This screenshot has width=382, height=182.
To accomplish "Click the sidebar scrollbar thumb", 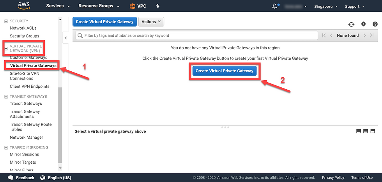I will [60, 125].
